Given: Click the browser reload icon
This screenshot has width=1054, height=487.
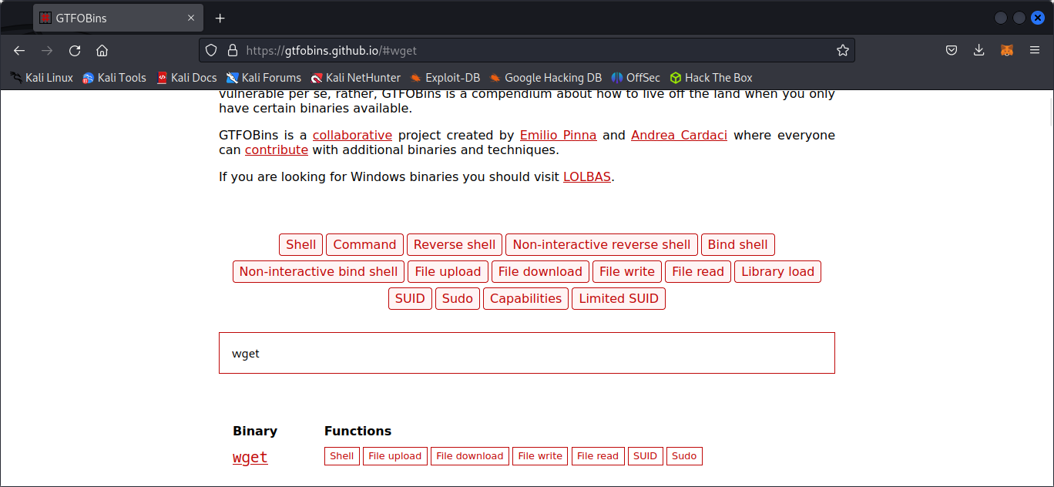Looking at the screenshot, I should (x=75, y=51).
